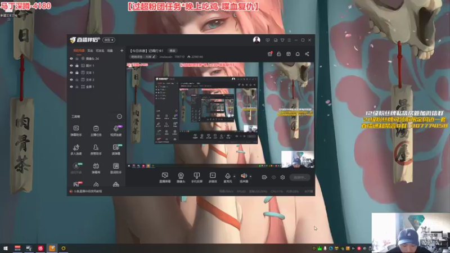Open the user avatar profile
Screen dimensions: 450x253
(x=256, y=40)
